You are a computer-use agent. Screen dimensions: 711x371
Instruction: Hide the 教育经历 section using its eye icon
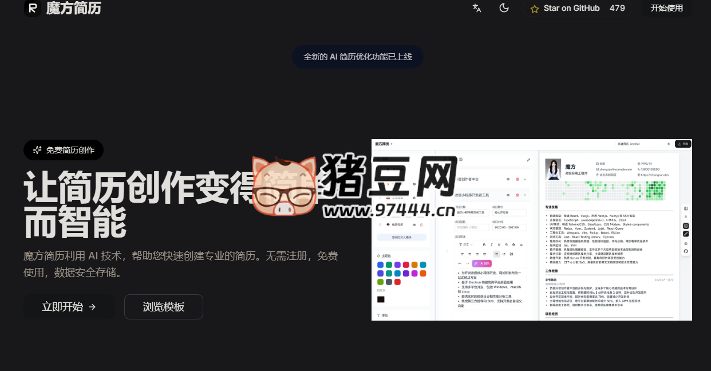click(x=414, y=225)
